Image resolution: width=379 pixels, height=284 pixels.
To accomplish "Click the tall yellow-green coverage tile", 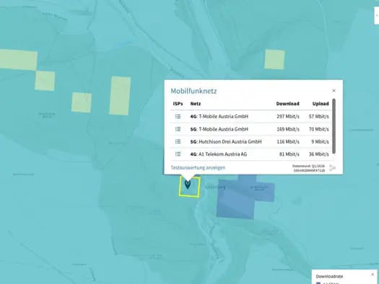I will pos(120,96).
